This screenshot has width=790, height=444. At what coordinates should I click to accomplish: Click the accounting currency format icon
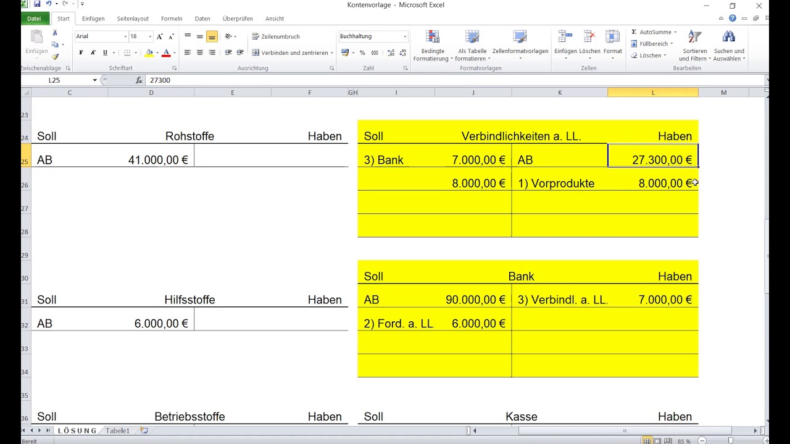(344, 52)
